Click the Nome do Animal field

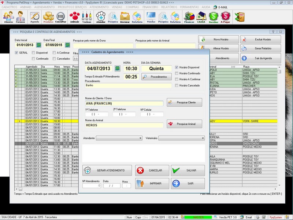pyautogui.click(x=124, y=125)
